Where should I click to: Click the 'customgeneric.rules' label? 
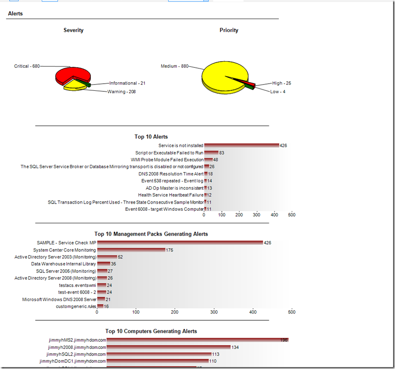[x=76, y=306]
